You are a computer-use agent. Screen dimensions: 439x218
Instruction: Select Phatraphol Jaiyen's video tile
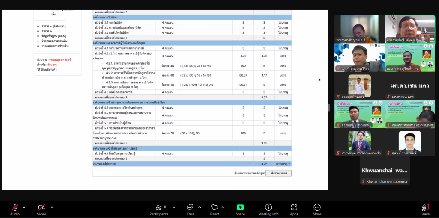(x=410, y=29)
